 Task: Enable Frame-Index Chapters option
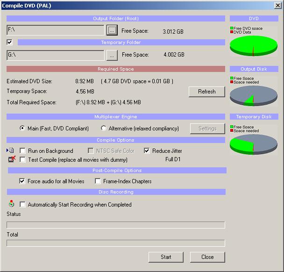tap(98, 181)
